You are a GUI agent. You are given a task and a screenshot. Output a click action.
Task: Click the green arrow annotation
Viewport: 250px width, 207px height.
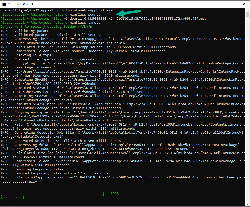129,13
